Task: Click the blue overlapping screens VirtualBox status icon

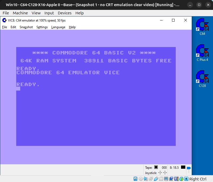Action: point(171,179)
